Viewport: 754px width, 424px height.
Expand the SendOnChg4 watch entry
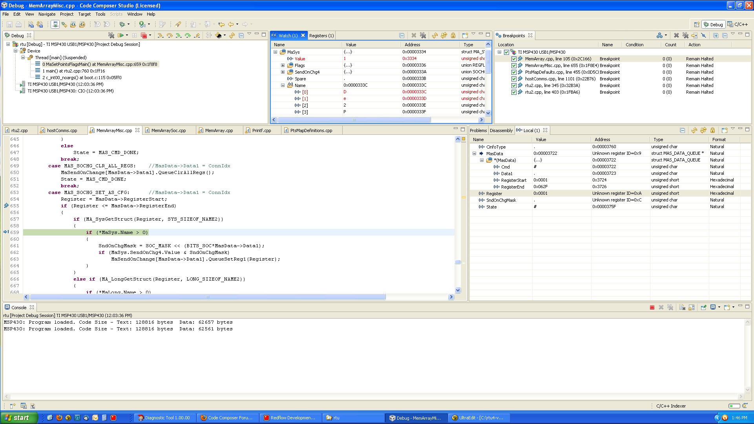(x=283, y=72)
